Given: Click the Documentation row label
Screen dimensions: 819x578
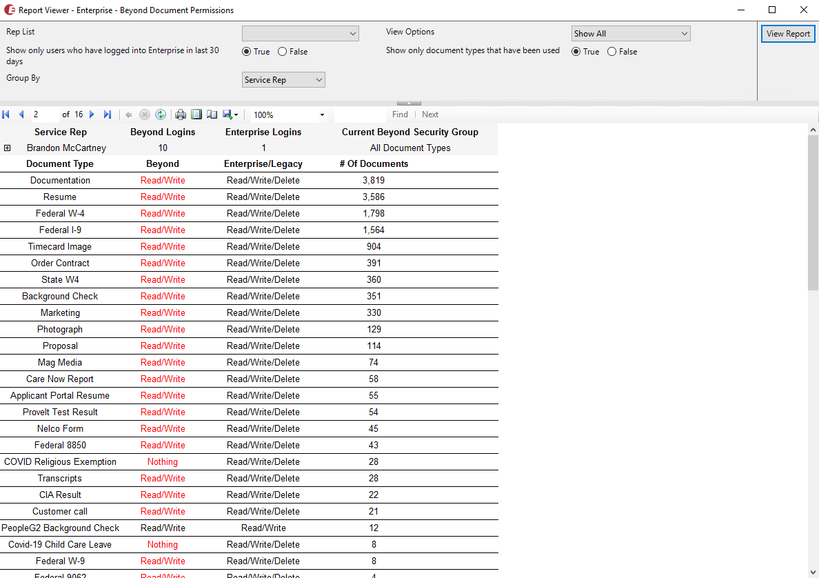Looking at the screenshot, I should coord(60,180).
